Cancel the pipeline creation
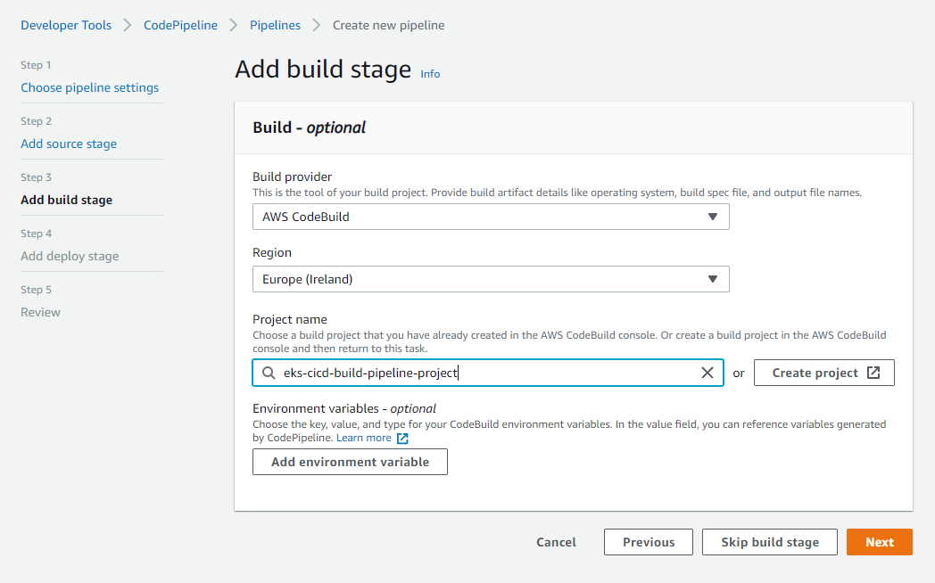Screen dimensions: 935x583 coord(557,542)
